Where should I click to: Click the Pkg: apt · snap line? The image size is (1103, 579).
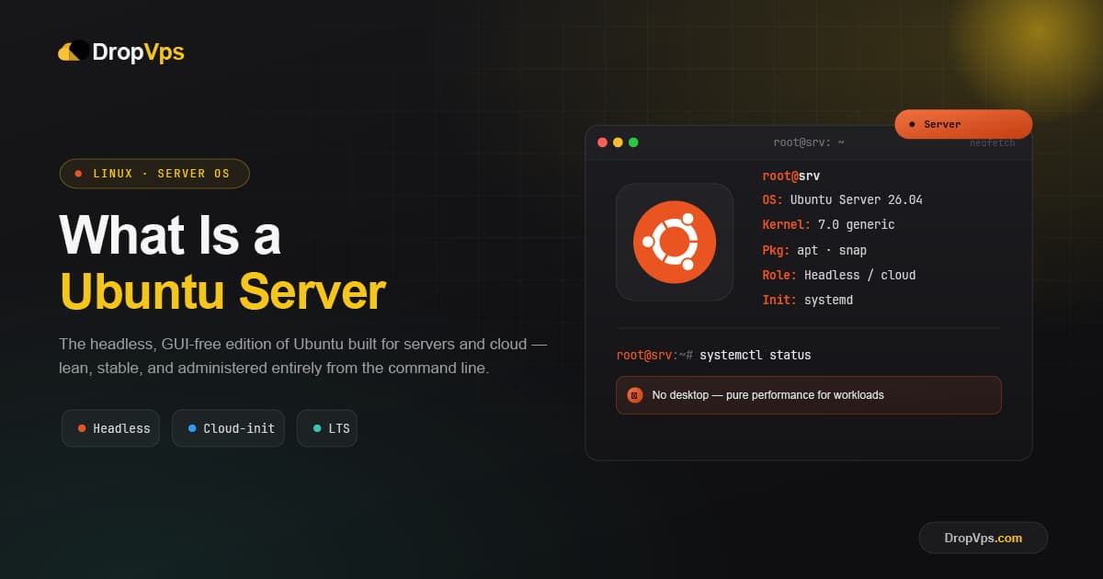(x=814, y=250)
